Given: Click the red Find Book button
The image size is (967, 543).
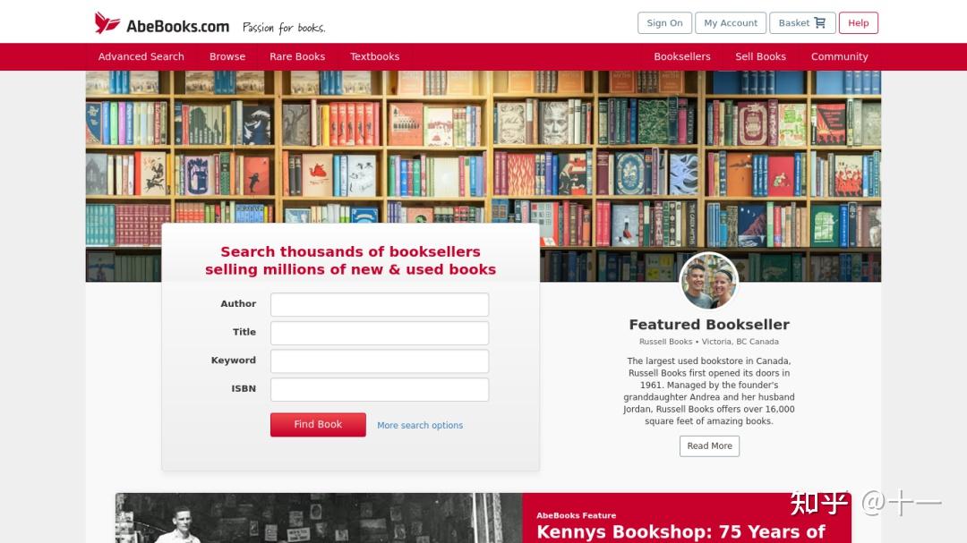Looking at the screenshot, I should 318,425.
